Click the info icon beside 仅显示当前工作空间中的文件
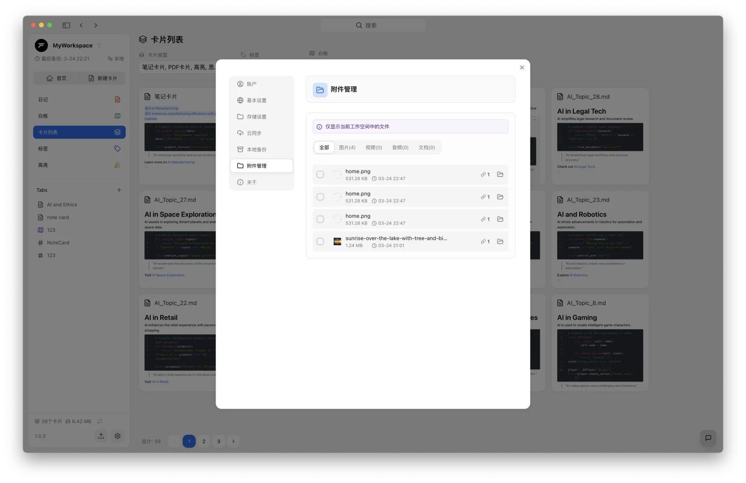Screen dimensions: 746x483 coord(319,127)
